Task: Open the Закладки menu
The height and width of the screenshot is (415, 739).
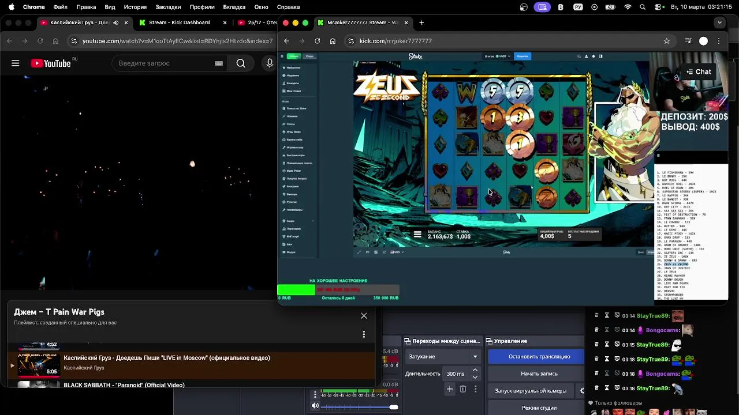Action: pos(168,7)
